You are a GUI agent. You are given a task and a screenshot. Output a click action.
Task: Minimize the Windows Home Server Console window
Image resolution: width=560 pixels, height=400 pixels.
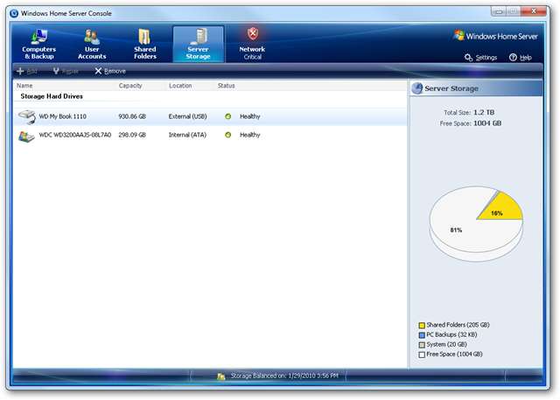click(x=499, y=11)
